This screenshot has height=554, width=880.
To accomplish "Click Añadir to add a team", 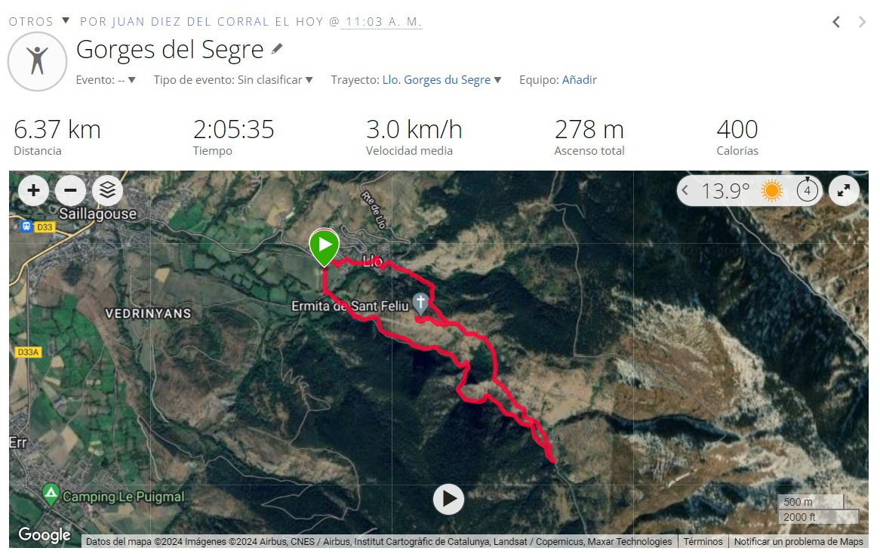I will pos(579,80).
